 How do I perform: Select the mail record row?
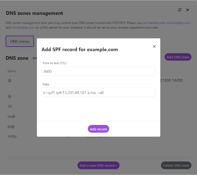pyautogui.click(x=11, y=116)
